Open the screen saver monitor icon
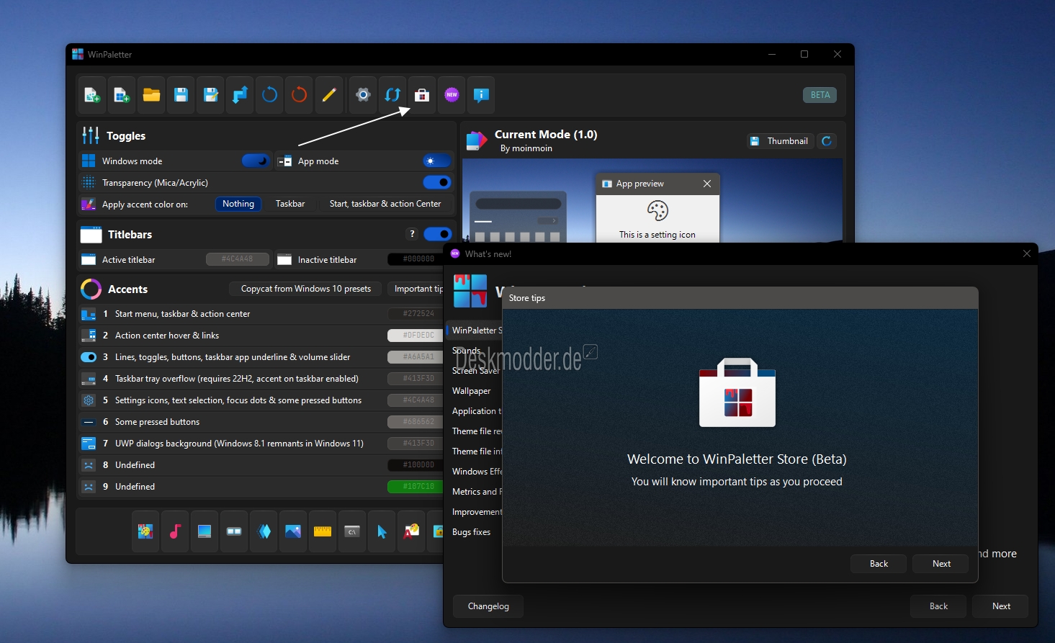Screen dimensions: 1055x643 (205, 531)
